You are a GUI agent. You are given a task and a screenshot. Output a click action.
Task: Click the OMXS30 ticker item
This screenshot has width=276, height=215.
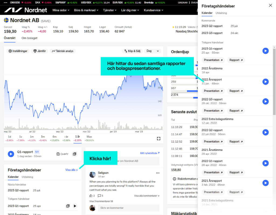[x=20, y=2]
